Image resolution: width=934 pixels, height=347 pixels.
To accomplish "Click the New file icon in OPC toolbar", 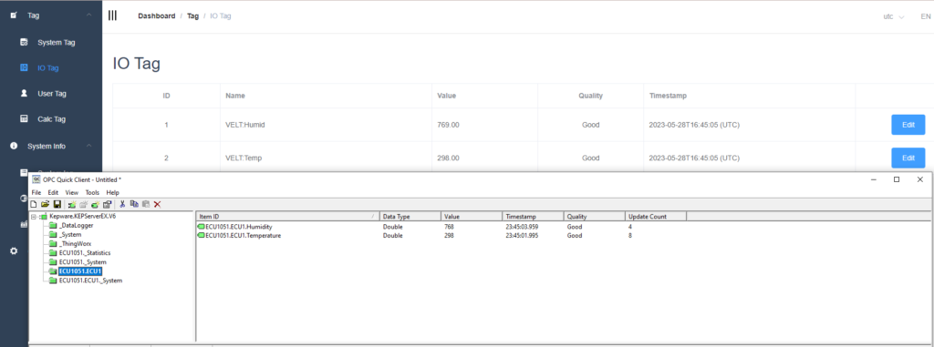I will point(34,204).
